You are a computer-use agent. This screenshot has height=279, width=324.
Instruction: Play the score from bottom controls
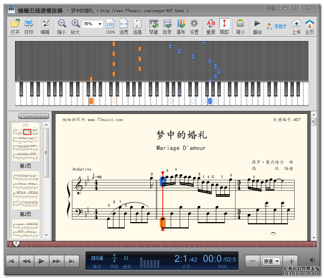click(41, 261)
